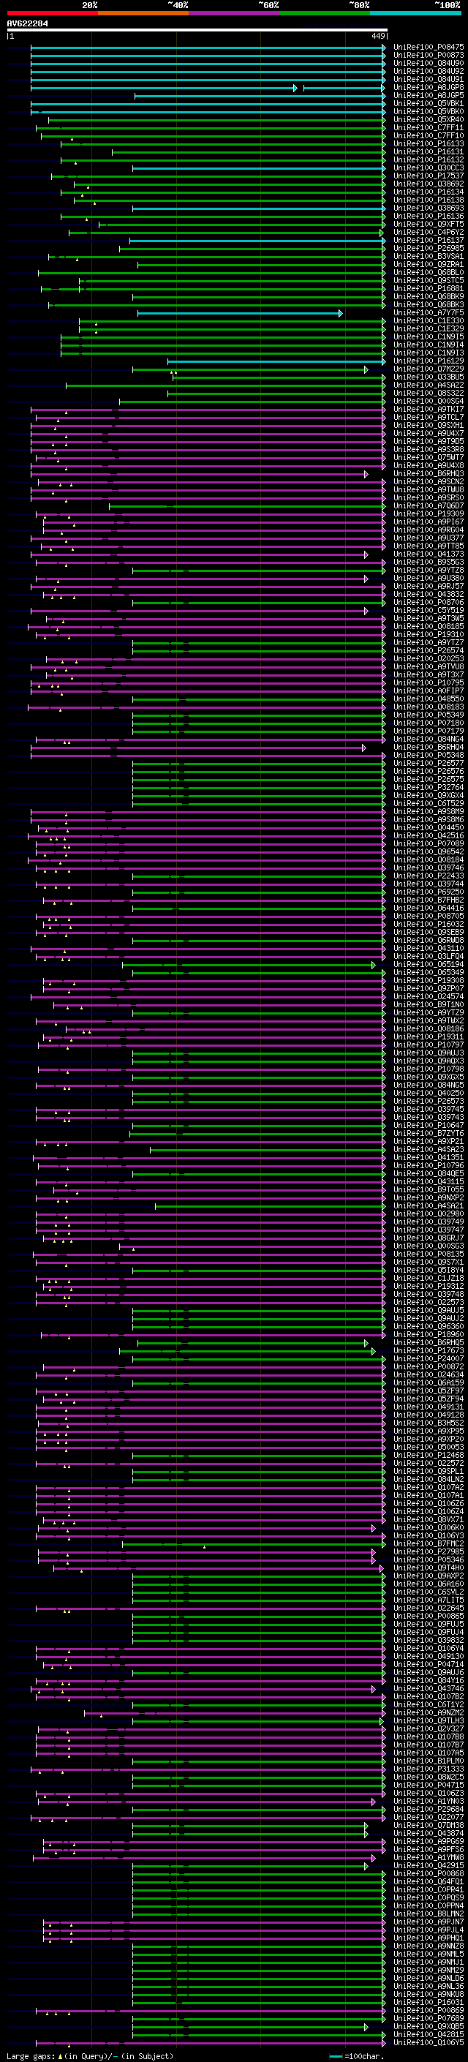
Task: Select the UniRef100_C4P6Y2 label
Action: pyautogui.click(x=428, y=232)
